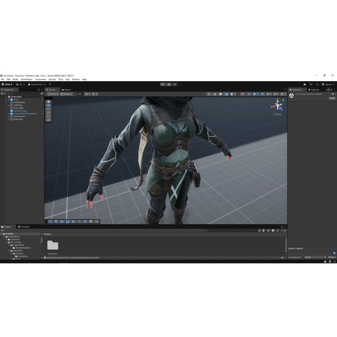Toggle scene effects and skybox
The width and height of the screenshot is (337, 337).
coord(254,94)
